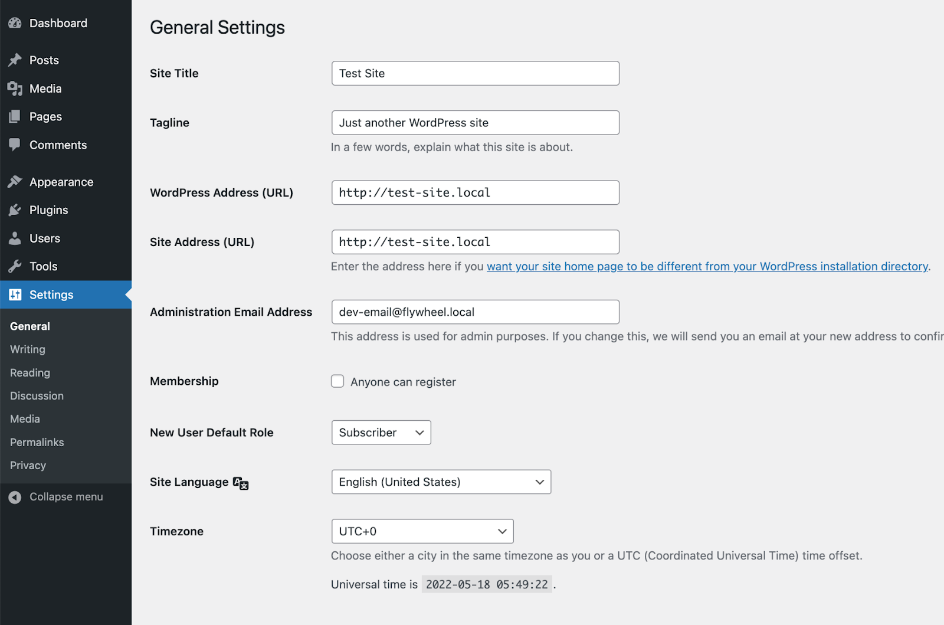Open the Writing settings submenu
944x625 pixels.
pyautogui.click(x=28, y=349)
